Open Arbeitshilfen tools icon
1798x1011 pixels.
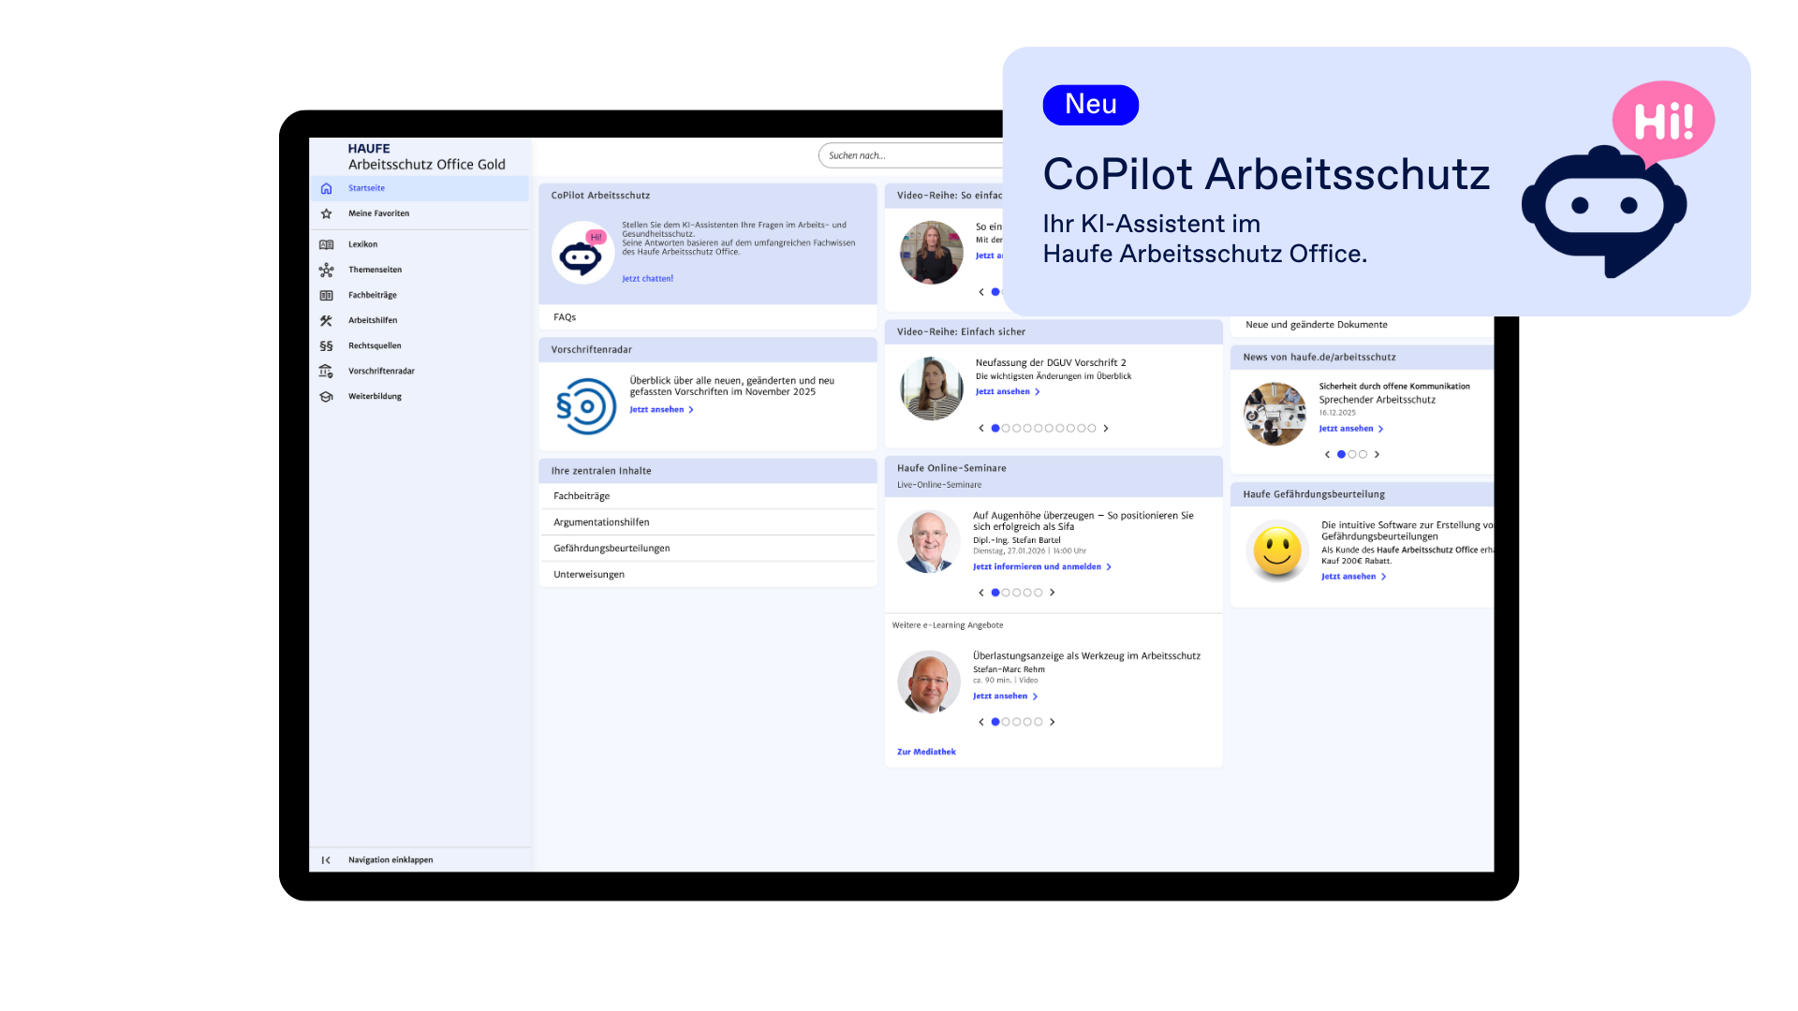pyautogui.click(x=326, y=320)
